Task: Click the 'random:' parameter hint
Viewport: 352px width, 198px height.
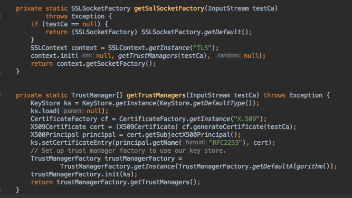Action: [229, 55]
